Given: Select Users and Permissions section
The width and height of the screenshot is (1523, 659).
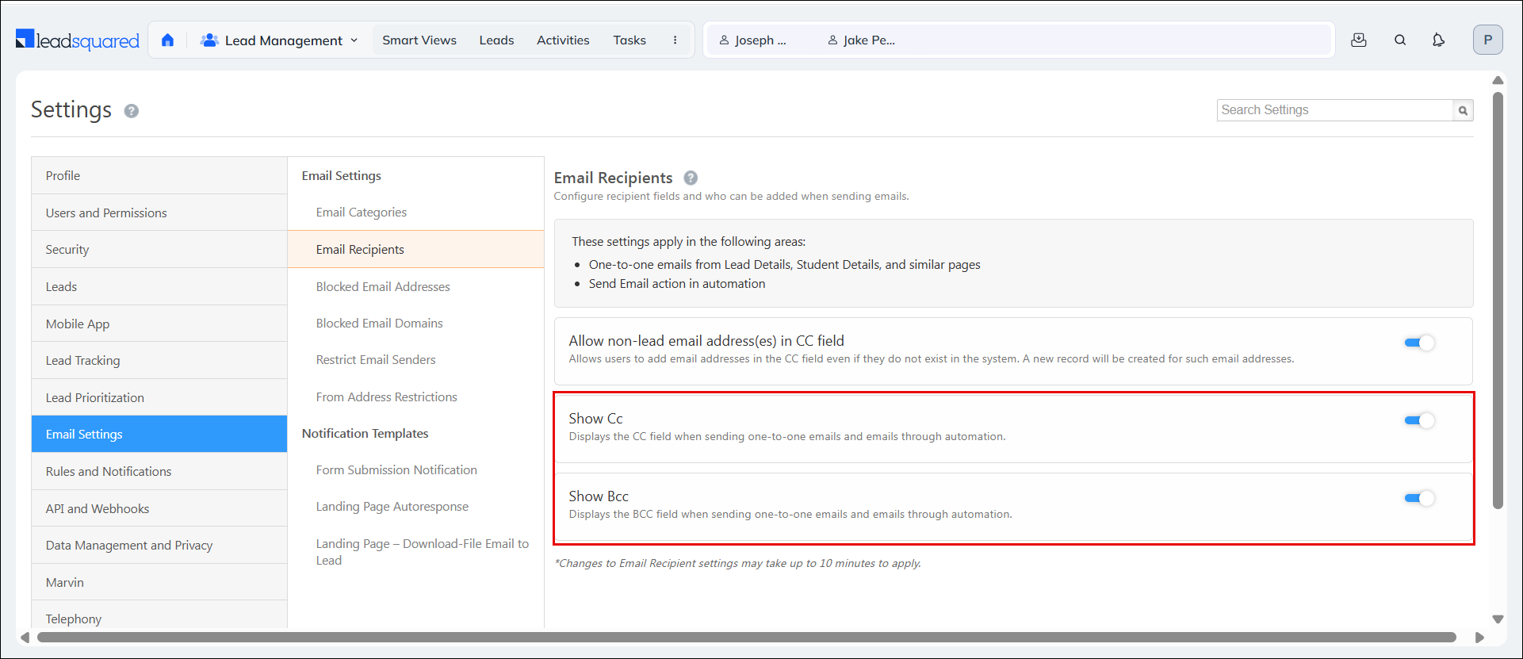Looking at the screenshot, I should 159,213.
